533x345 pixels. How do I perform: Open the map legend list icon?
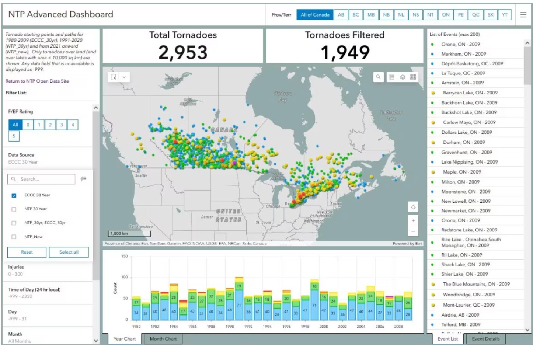tap(392, 77)
